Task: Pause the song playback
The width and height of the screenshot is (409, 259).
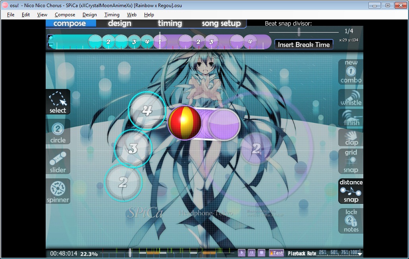Action: coord(251,253)
